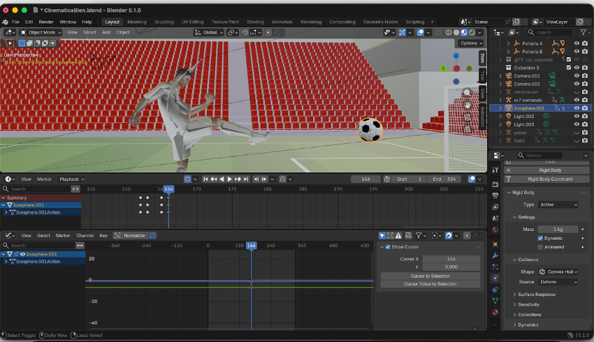594x342 pixels.
Task: Expand the Surface Response panel
Action: pyautogui.click(x=537, y=295)
